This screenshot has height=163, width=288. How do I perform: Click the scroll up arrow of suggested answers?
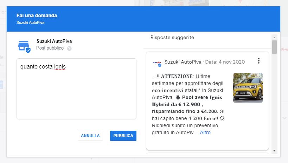point(275,37)
